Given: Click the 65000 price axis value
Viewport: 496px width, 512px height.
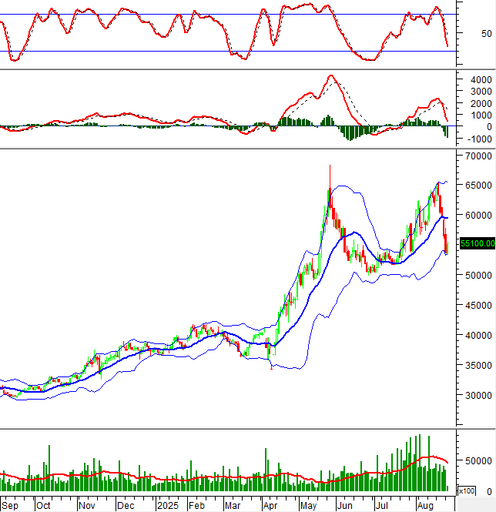Looking at the screenshot, I should pos(479,185).
